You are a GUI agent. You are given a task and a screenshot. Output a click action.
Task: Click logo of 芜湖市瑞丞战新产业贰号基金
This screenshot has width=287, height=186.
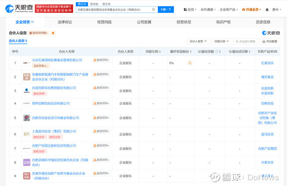tap(27, 176)
